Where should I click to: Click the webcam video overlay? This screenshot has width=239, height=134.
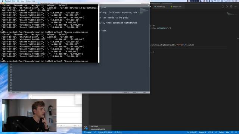click(29, 115)
